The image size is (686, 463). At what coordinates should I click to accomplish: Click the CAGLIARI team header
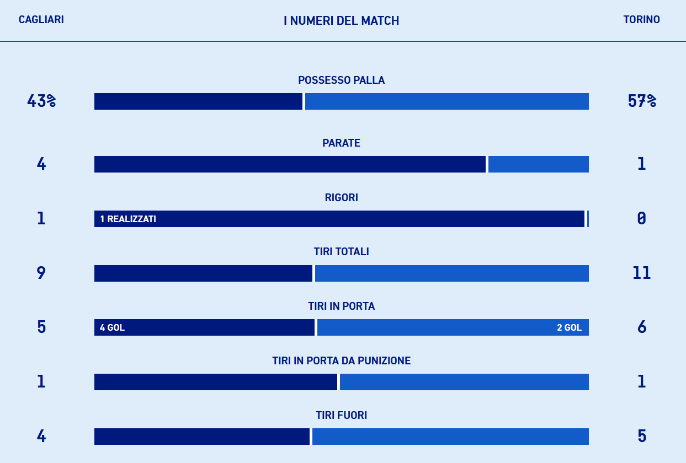41,20
